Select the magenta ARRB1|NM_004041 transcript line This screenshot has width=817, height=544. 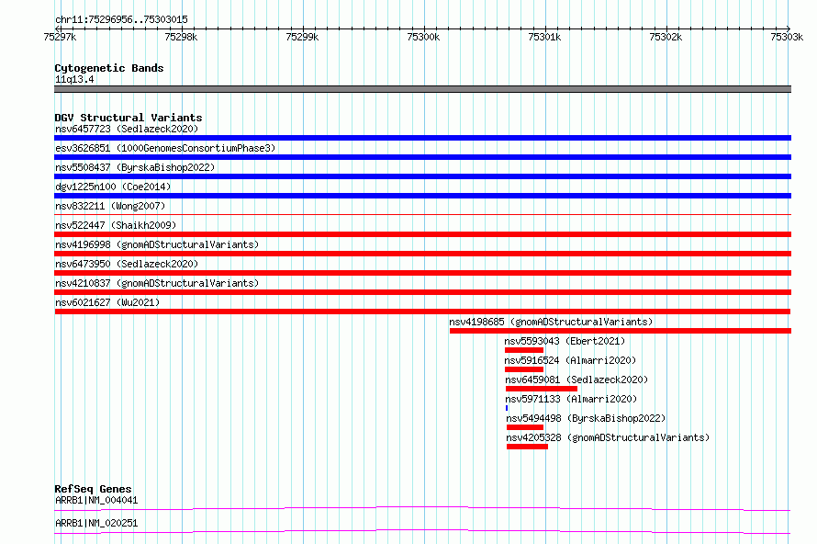pyautogui.click(x=422, y=508)
